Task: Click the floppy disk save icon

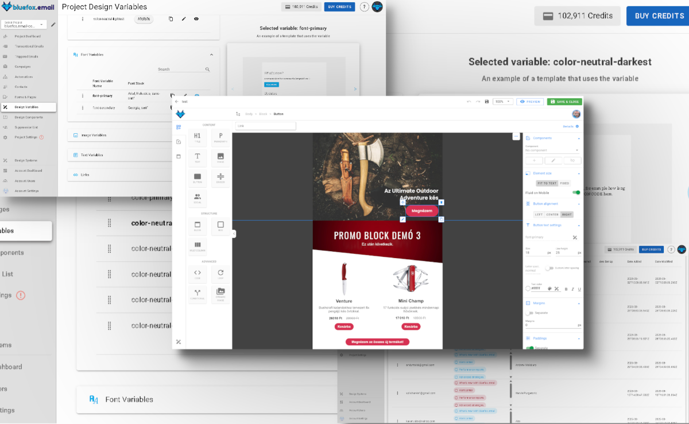Action: (487, 102)
